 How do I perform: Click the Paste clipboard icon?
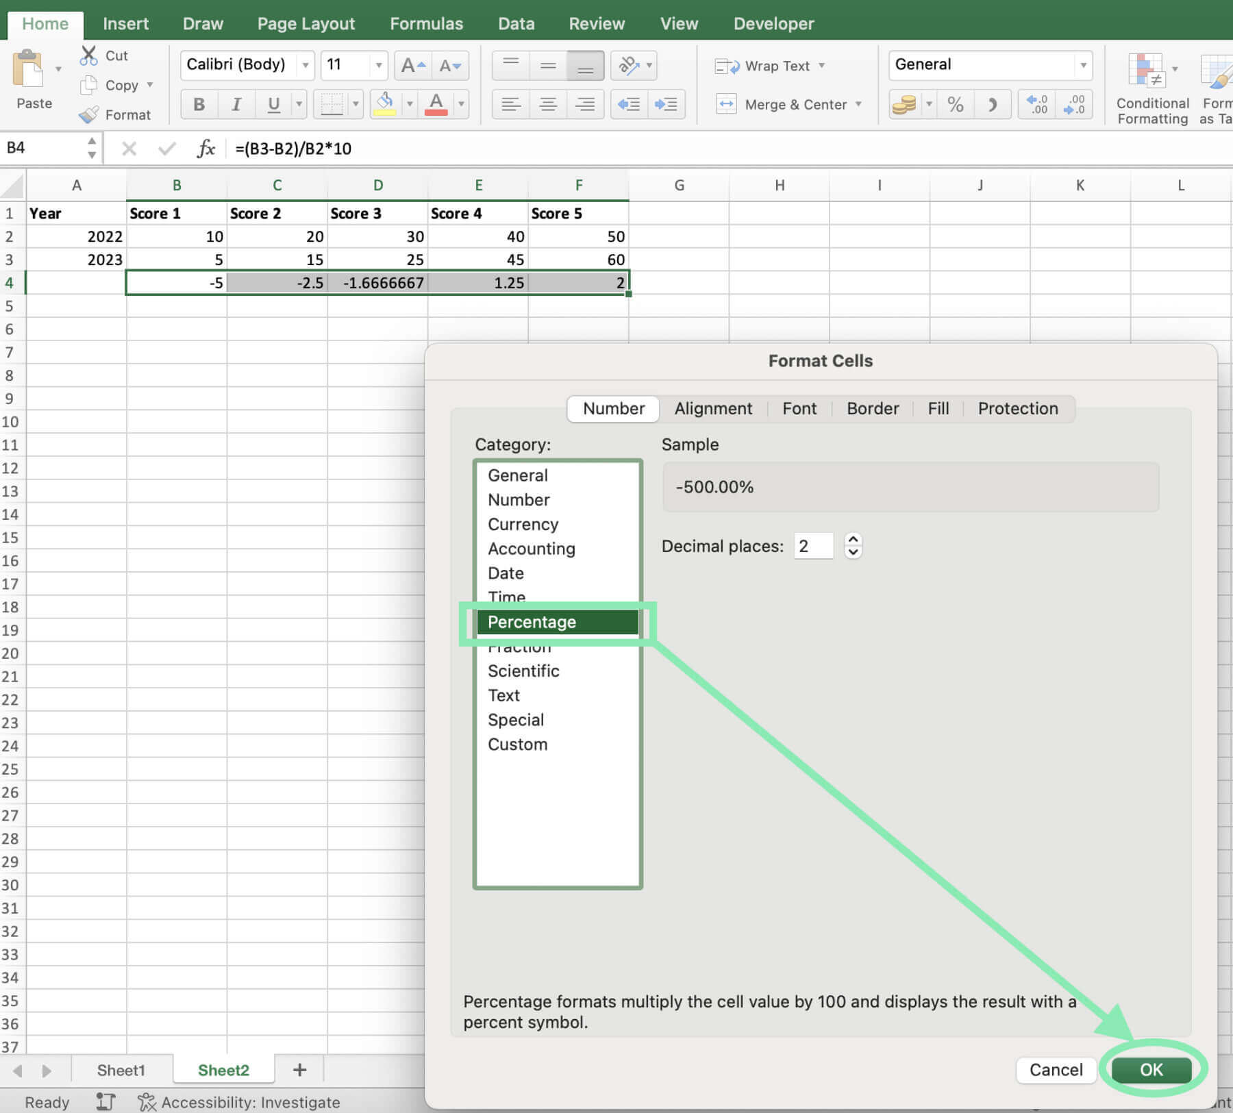click(28, 68)
